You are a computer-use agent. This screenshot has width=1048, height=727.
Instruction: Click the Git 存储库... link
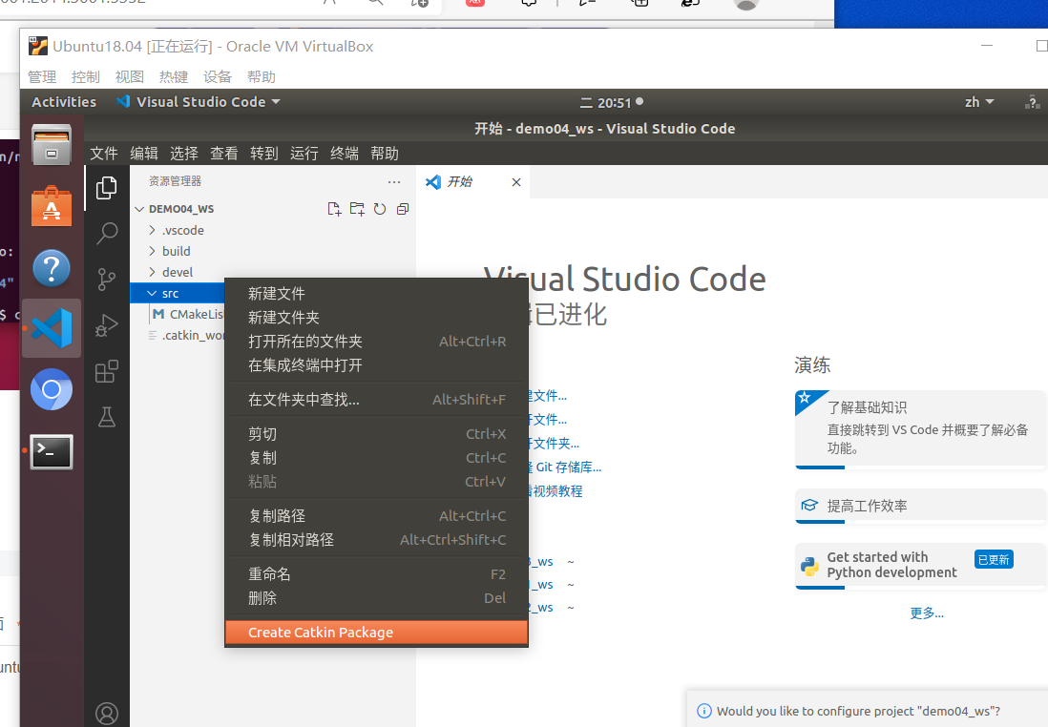(565, 467)
